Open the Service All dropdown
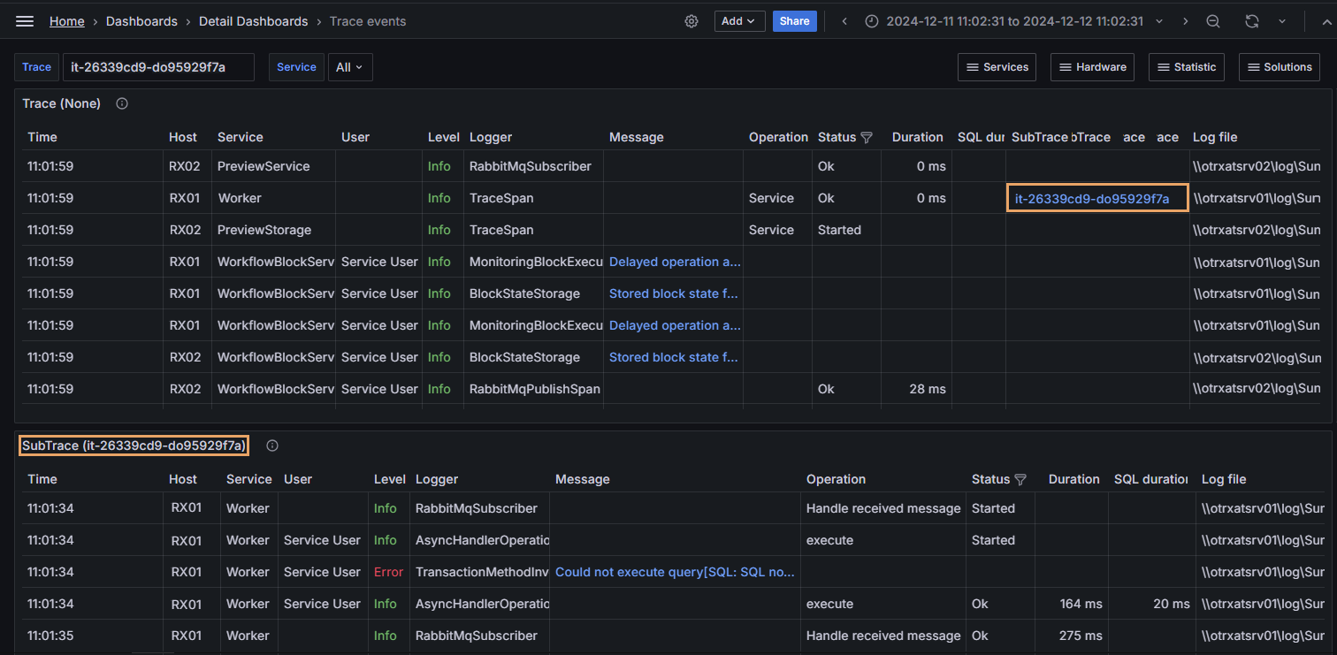 [350, 67]
